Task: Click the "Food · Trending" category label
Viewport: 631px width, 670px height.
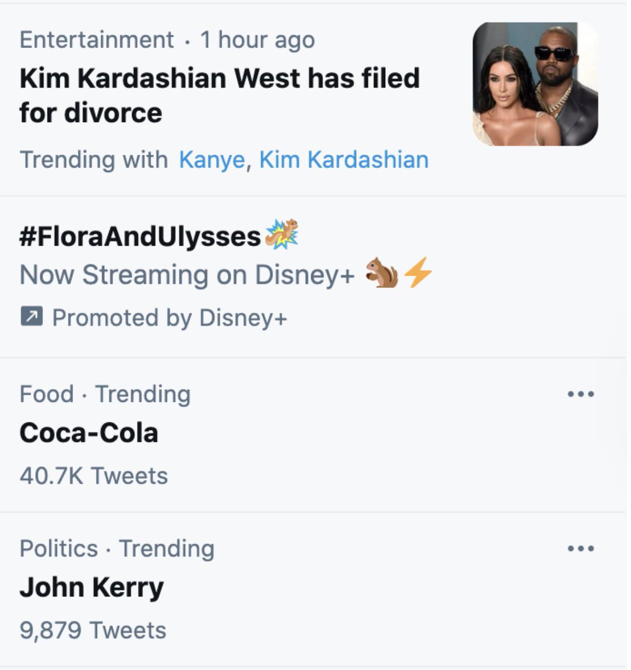Action: pos(105,394)
